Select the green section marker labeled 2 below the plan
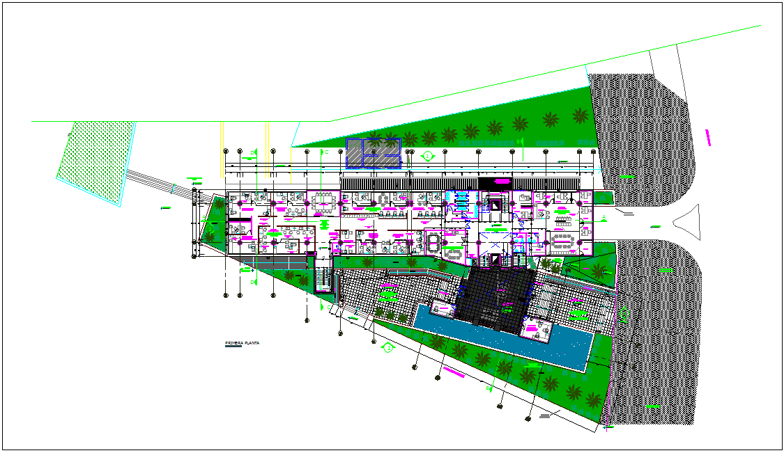This screenshot has width=784, height=453. point(388,348)
